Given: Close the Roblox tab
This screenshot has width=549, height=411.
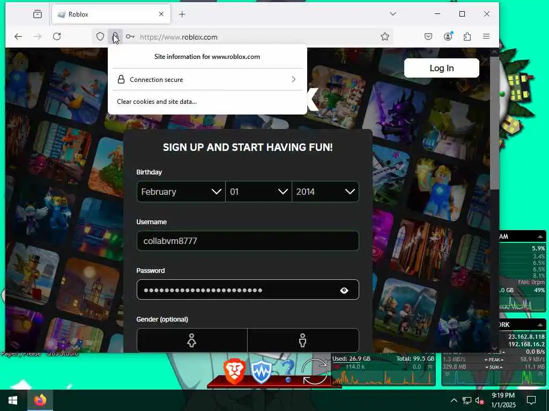Looking at the screenshot, I should tap(161, 14).
